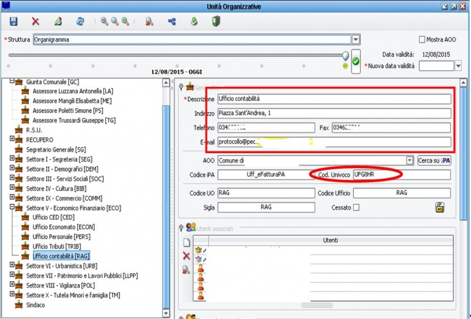Open the organization tree structure icon

click(x=172, y=22)
